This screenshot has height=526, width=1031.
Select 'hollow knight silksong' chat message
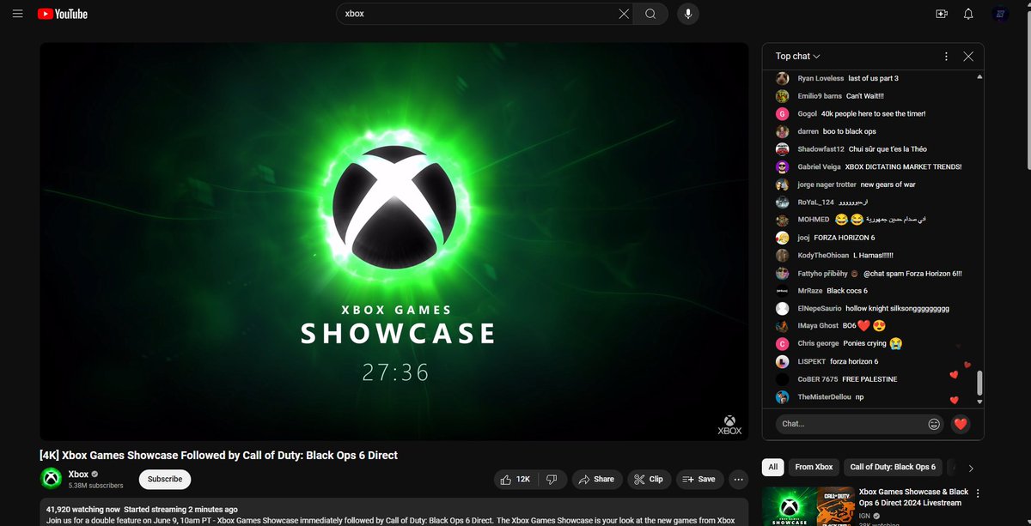897,308
